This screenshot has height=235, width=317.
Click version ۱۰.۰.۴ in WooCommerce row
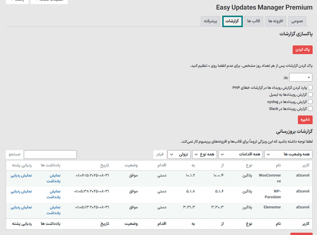pyautogui.click(x=218, y=175)
